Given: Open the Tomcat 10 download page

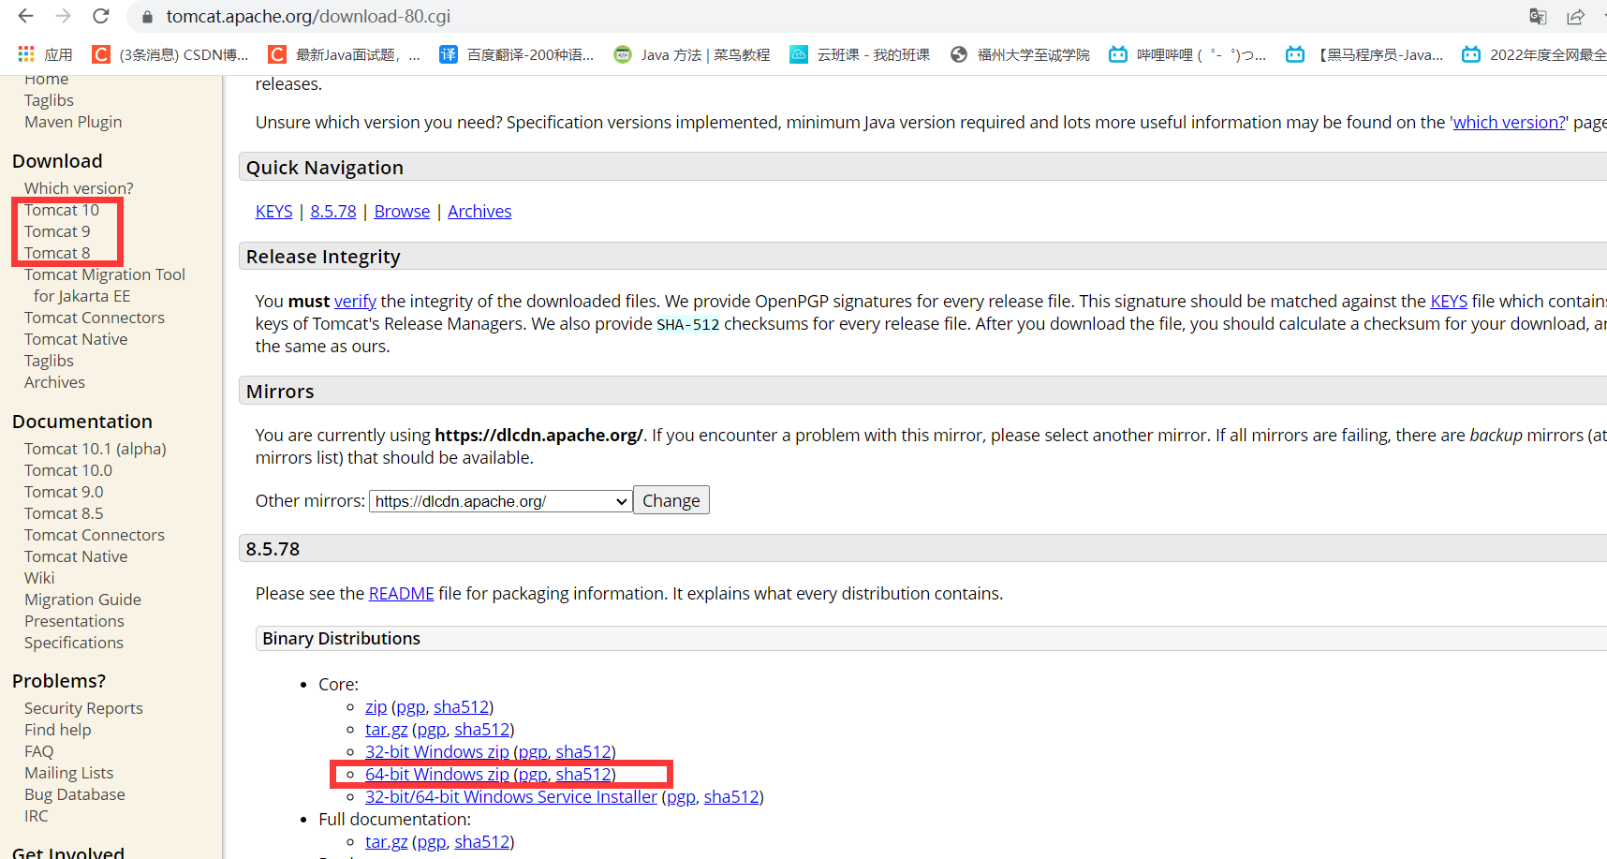Looking at the screenshot, I should tap(62, 210).
